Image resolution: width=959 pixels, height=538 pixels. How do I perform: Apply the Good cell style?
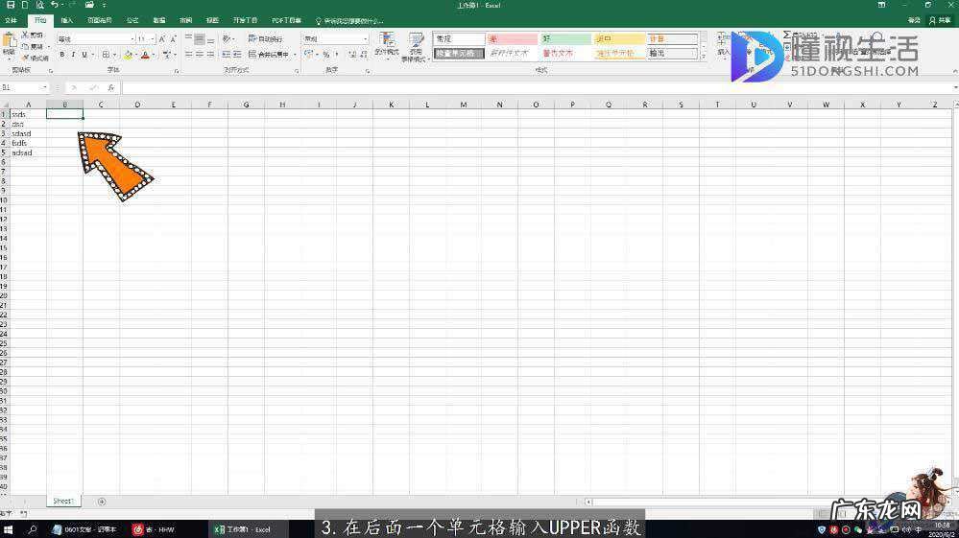pos(565,39)
